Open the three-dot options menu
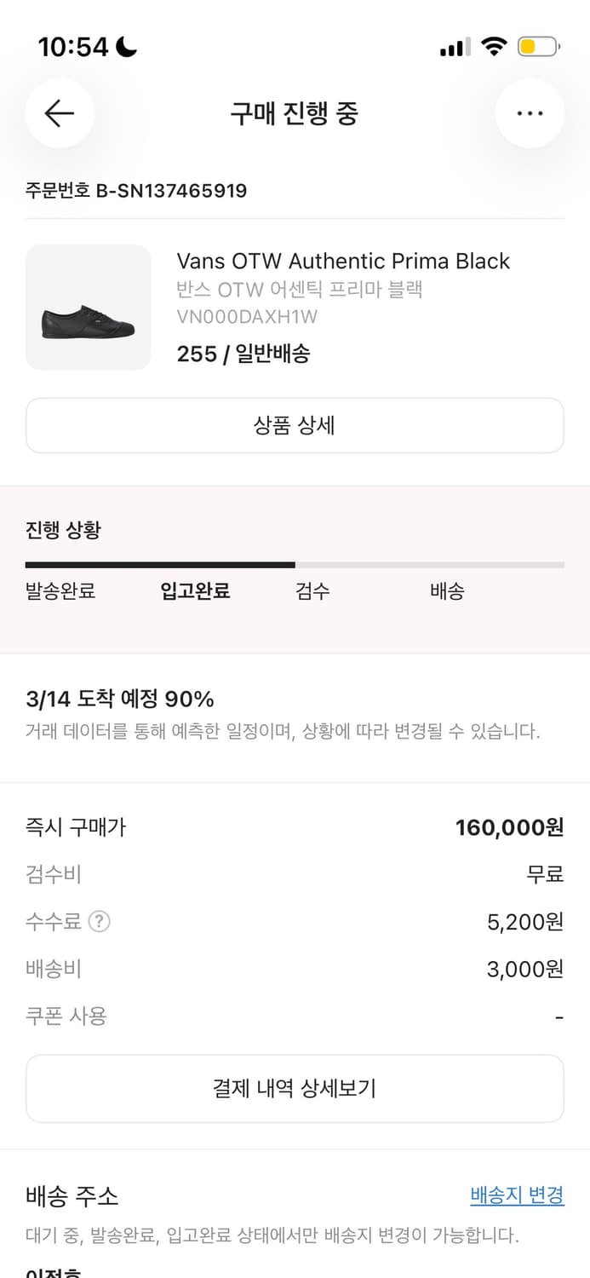 coord(530,113)
